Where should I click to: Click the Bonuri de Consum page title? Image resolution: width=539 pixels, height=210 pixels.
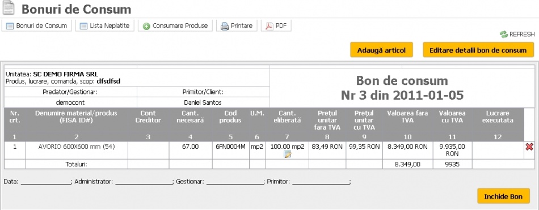[77, 9]
